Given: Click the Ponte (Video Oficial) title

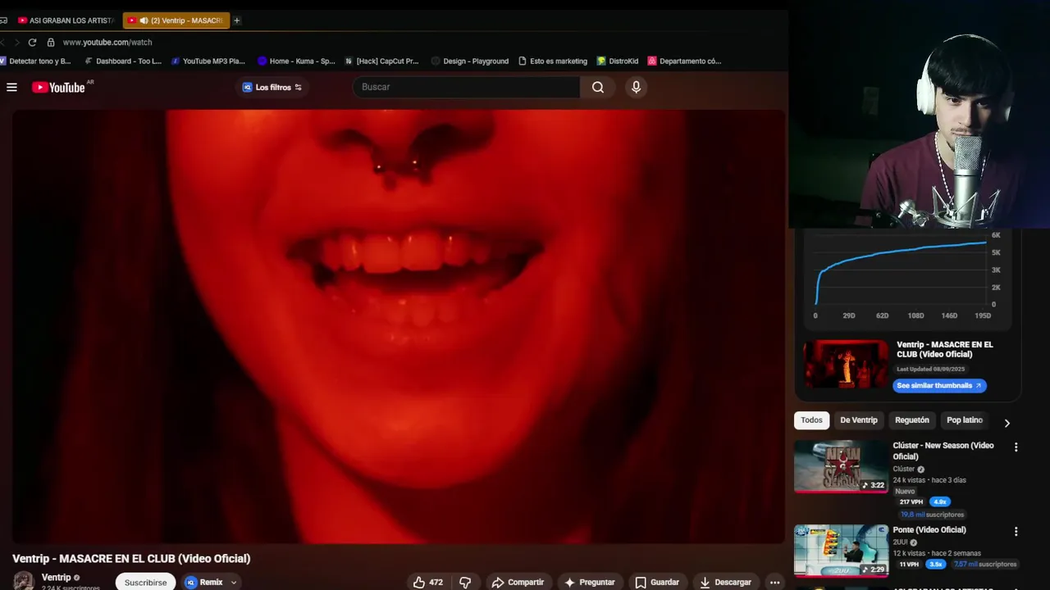Looking at the screenshot, I should 929,530.
